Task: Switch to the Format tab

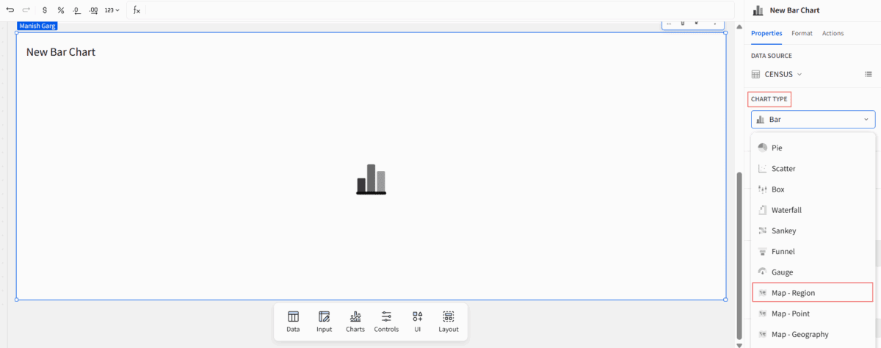Action: [802, 33]
